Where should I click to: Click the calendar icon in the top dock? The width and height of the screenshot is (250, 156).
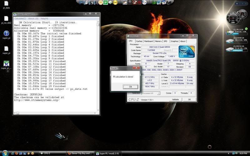(x=164, y=2)
